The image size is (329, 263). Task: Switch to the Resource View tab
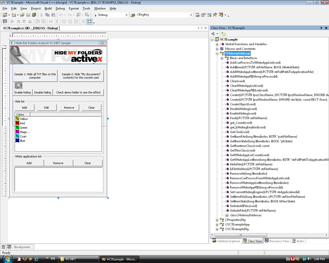(x=277, y=241)
